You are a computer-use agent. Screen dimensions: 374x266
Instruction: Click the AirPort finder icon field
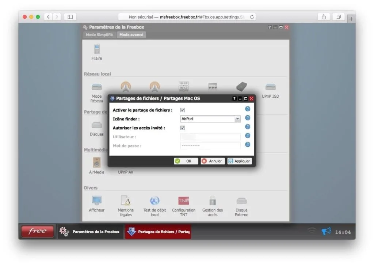207,119
